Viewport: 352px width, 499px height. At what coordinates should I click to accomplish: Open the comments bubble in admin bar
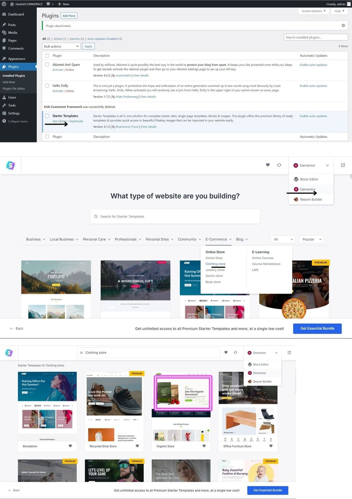pos(48,4)
